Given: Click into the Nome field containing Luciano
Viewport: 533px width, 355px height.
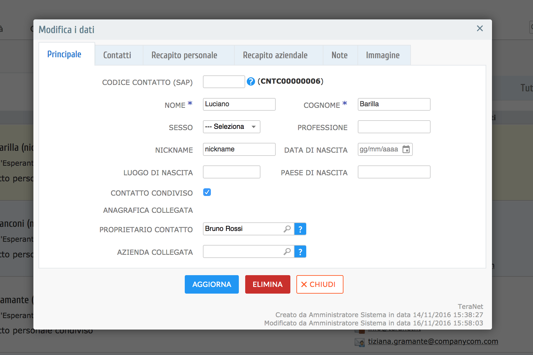Looking at the screenshot, I should 239,104.
